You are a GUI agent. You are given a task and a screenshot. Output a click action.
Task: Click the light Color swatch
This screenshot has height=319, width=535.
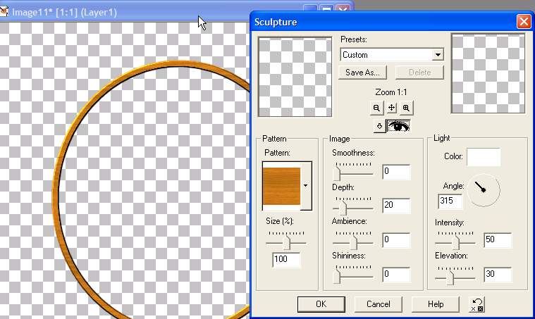pos(484,157)
